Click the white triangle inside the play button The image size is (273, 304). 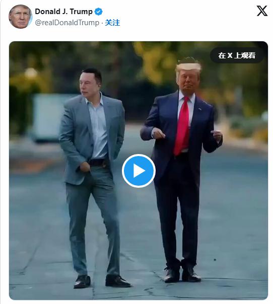[139, 171]
